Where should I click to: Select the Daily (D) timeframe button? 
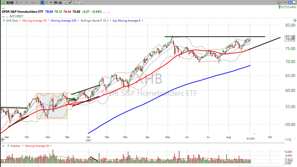pos(42,3)
